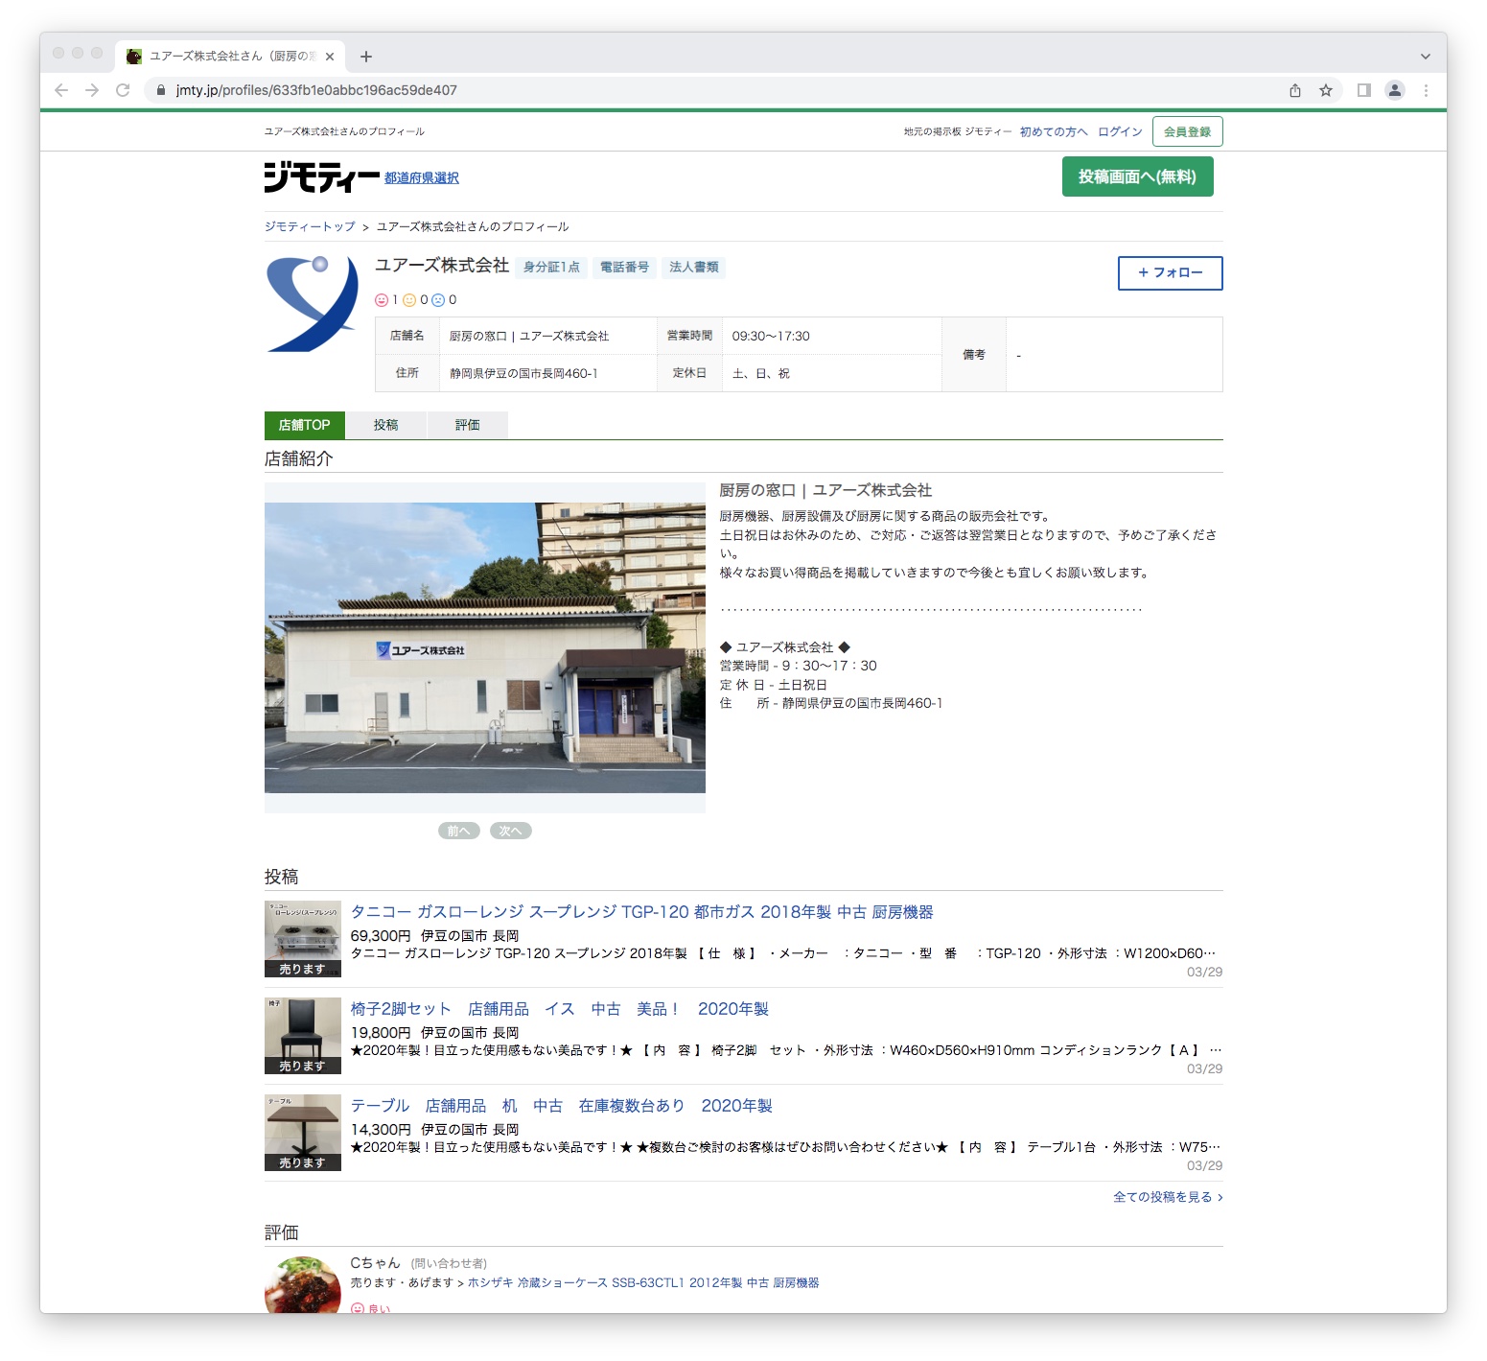The width and height of the screenshot is (1487, 1361).
Task: Click the 投稿画面へ(無料) button
Action: [x=1137, y=176]
